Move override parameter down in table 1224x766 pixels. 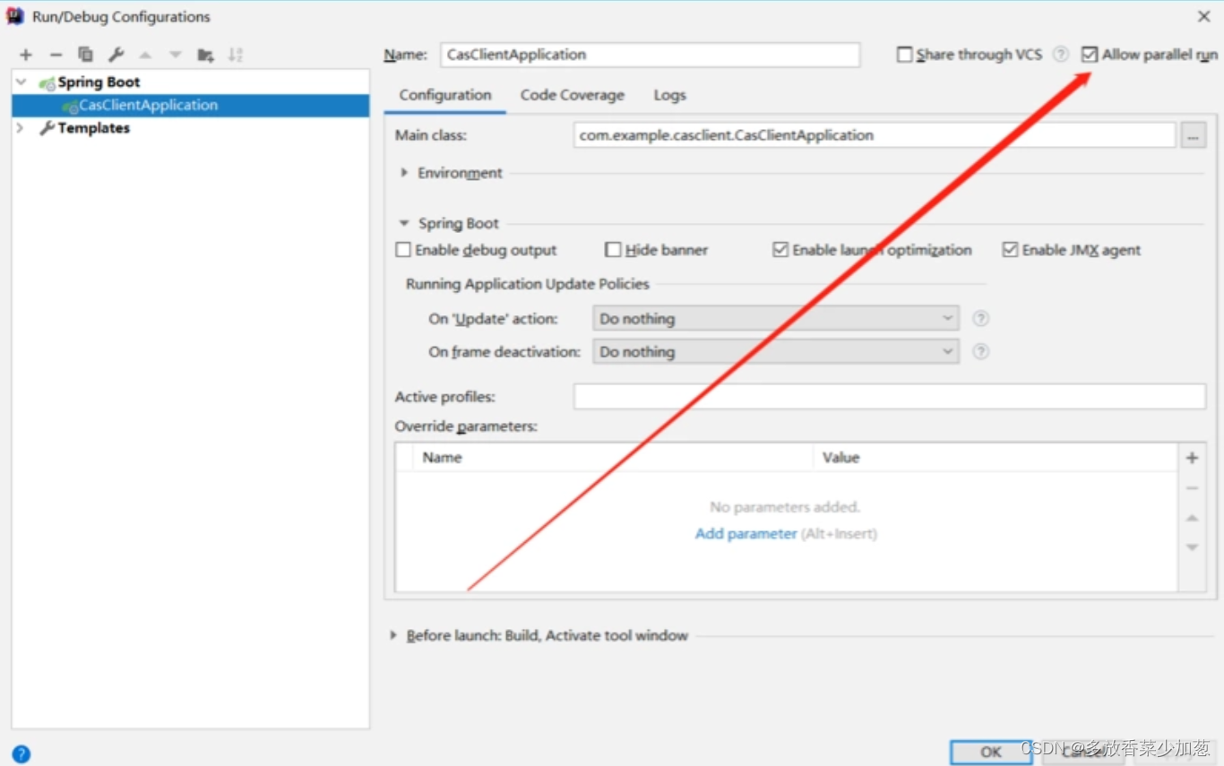click(x=1192, y=547)
